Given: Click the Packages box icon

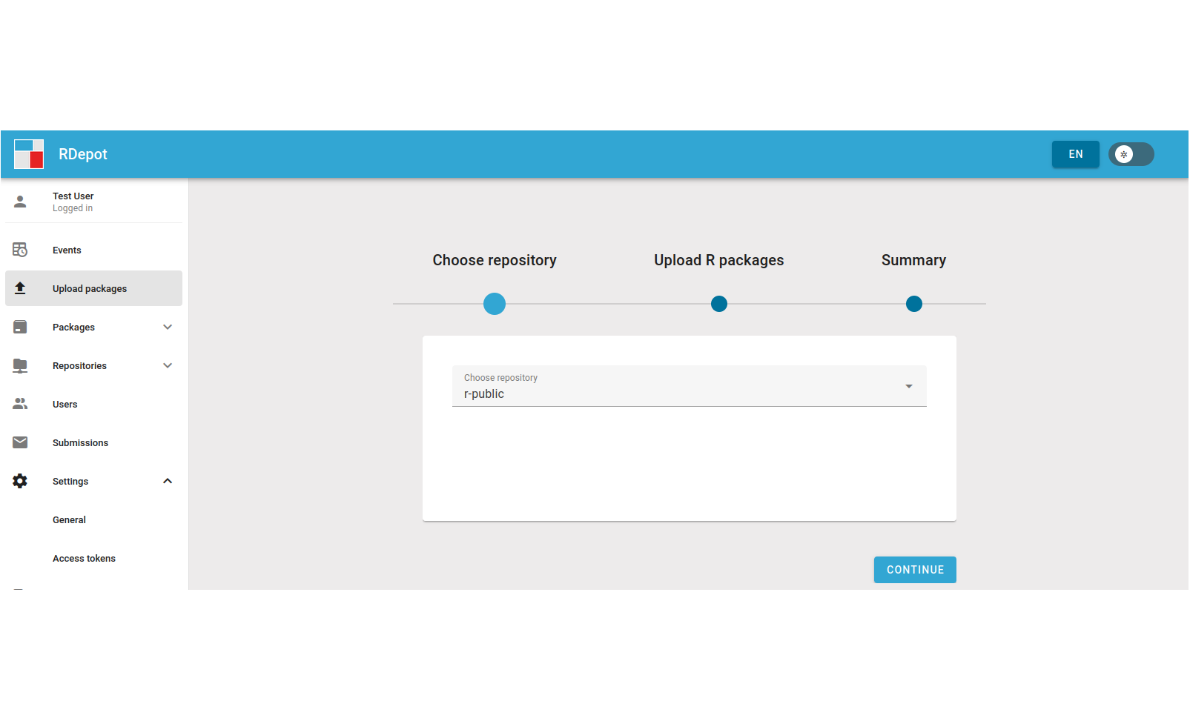Looking at the screenshot, I should [x=20, y=327].
